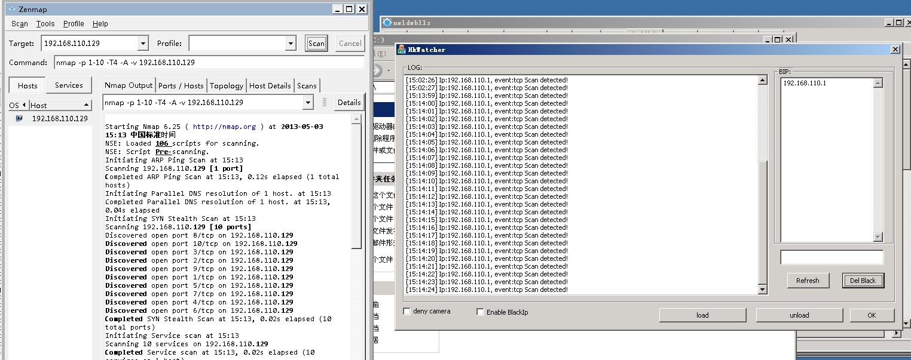Viewport: 911px width, 360px height.
Task: Open the Scans tab
Action: click(307, 85)
